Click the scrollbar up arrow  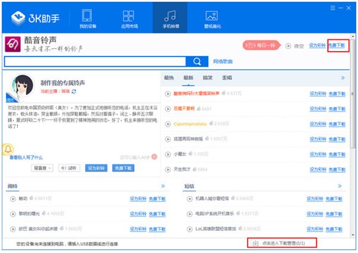[353, 36]
